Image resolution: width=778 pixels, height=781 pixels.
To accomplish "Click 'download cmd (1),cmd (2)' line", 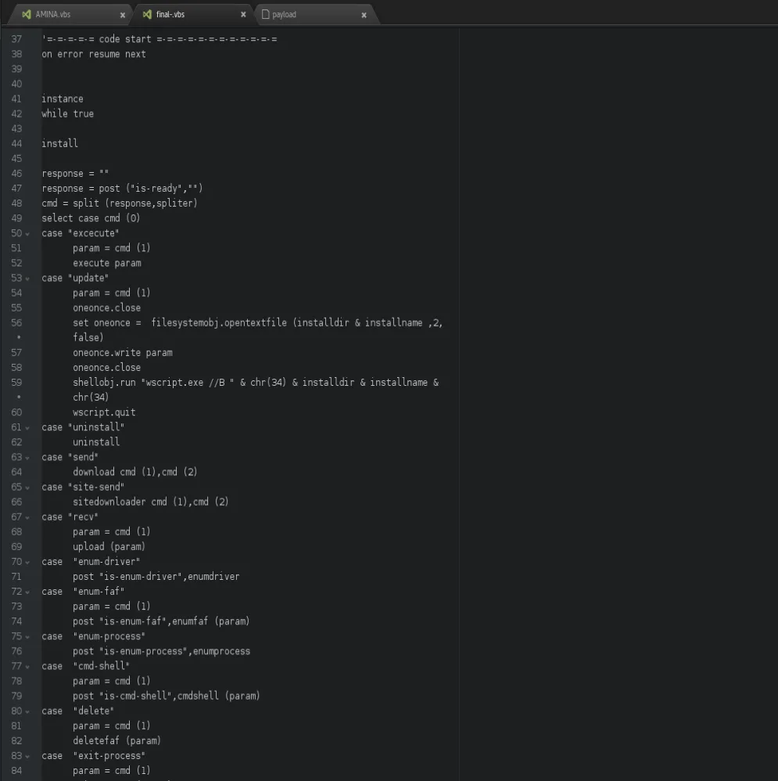I will [135, 472].
